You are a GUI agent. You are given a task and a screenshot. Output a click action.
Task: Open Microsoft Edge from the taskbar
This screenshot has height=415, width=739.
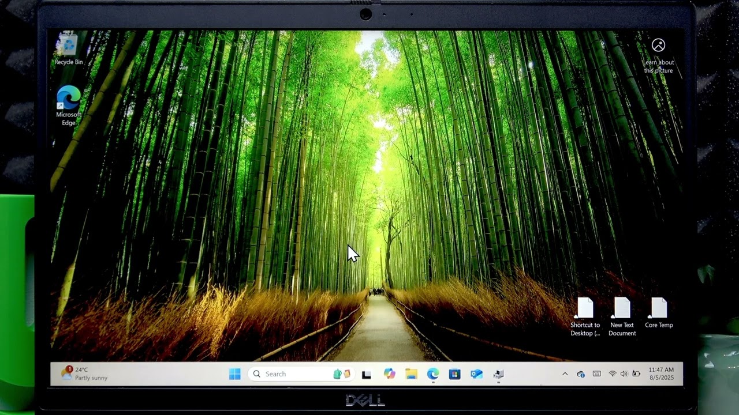click(x=433, y=374)
